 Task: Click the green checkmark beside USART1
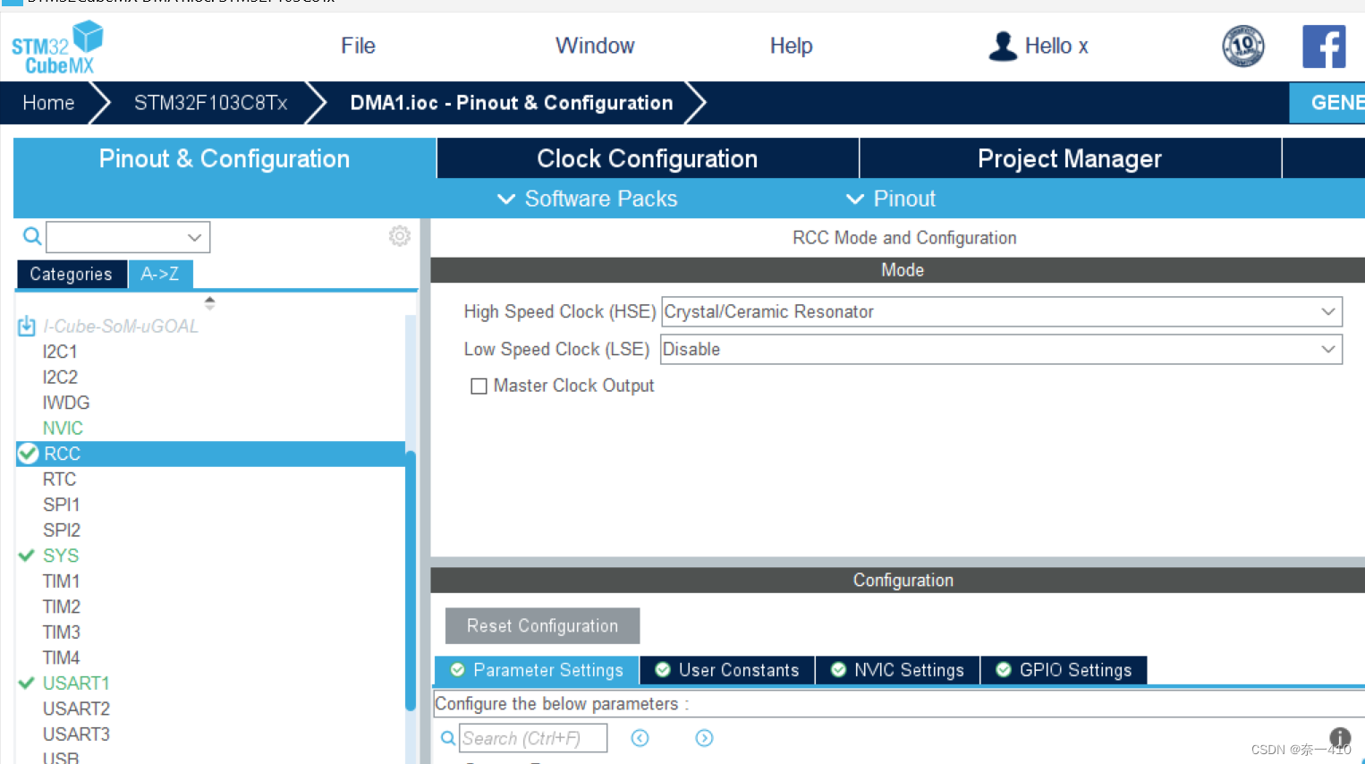pyautogui.click(x=27, y=683)
